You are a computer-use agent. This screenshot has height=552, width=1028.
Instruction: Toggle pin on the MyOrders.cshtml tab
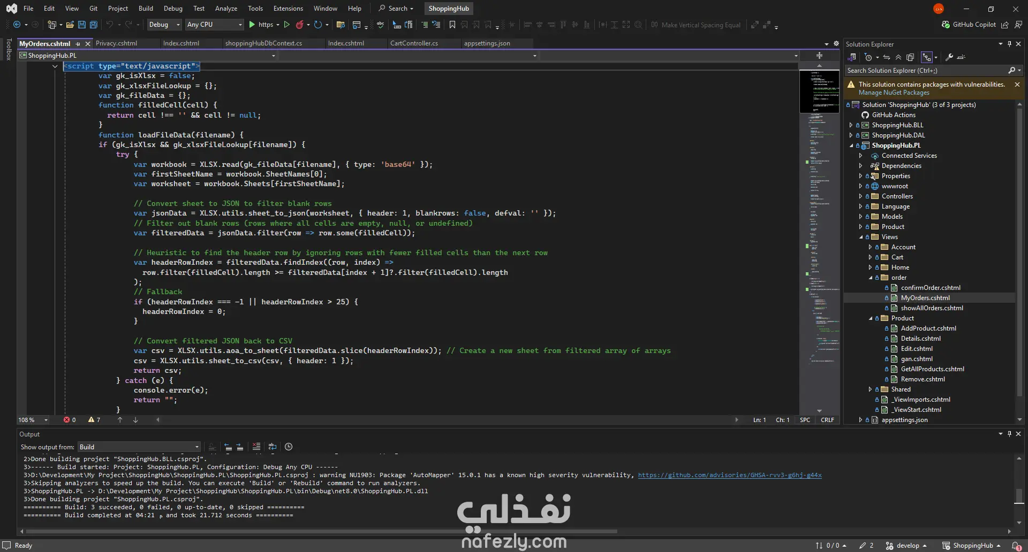click(78, 44)
